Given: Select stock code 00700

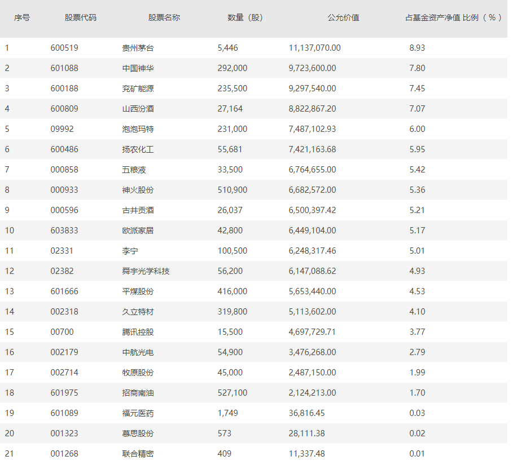Looking at the screenshot, I should 62,331.
